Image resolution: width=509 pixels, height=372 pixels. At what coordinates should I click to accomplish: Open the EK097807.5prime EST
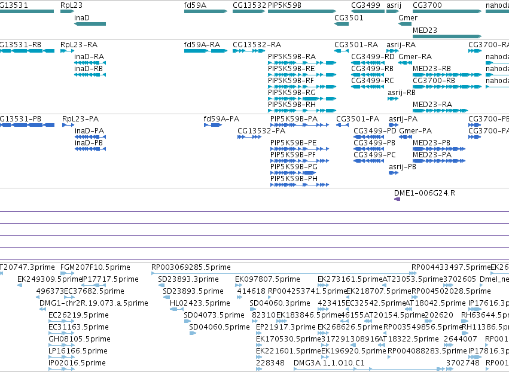[x=239, y=286]
